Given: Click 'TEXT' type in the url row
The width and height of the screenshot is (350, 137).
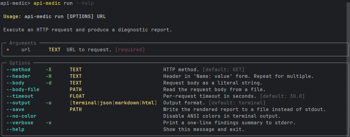Looking at the screenshot, I should (x=55, y=50).
